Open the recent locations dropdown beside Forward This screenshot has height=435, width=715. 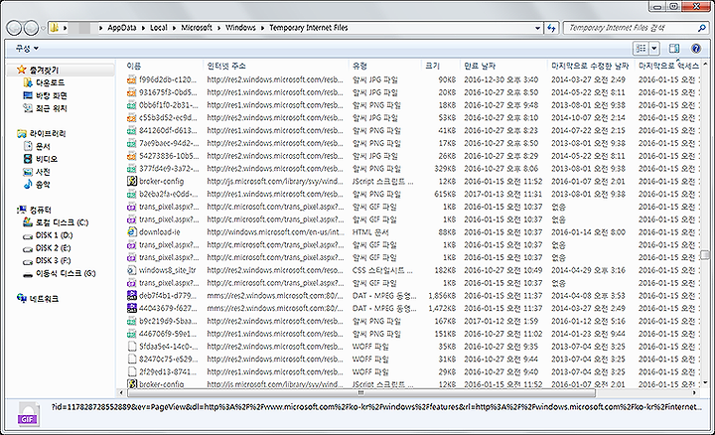(43, 28)
